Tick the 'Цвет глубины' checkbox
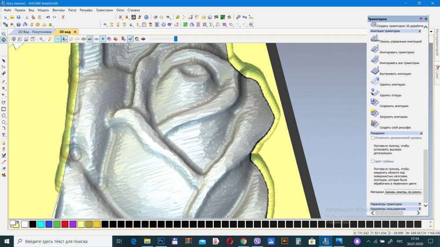 373,161
